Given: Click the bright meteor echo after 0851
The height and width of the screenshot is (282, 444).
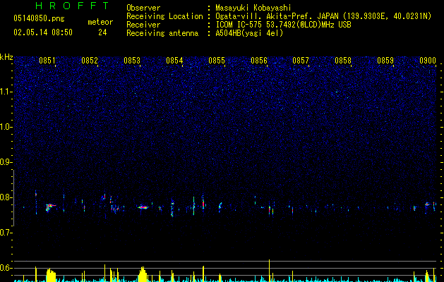Looking at the screenshot, I should click(50, 207).
